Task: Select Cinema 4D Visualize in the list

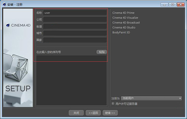Action: pos(125,18)
